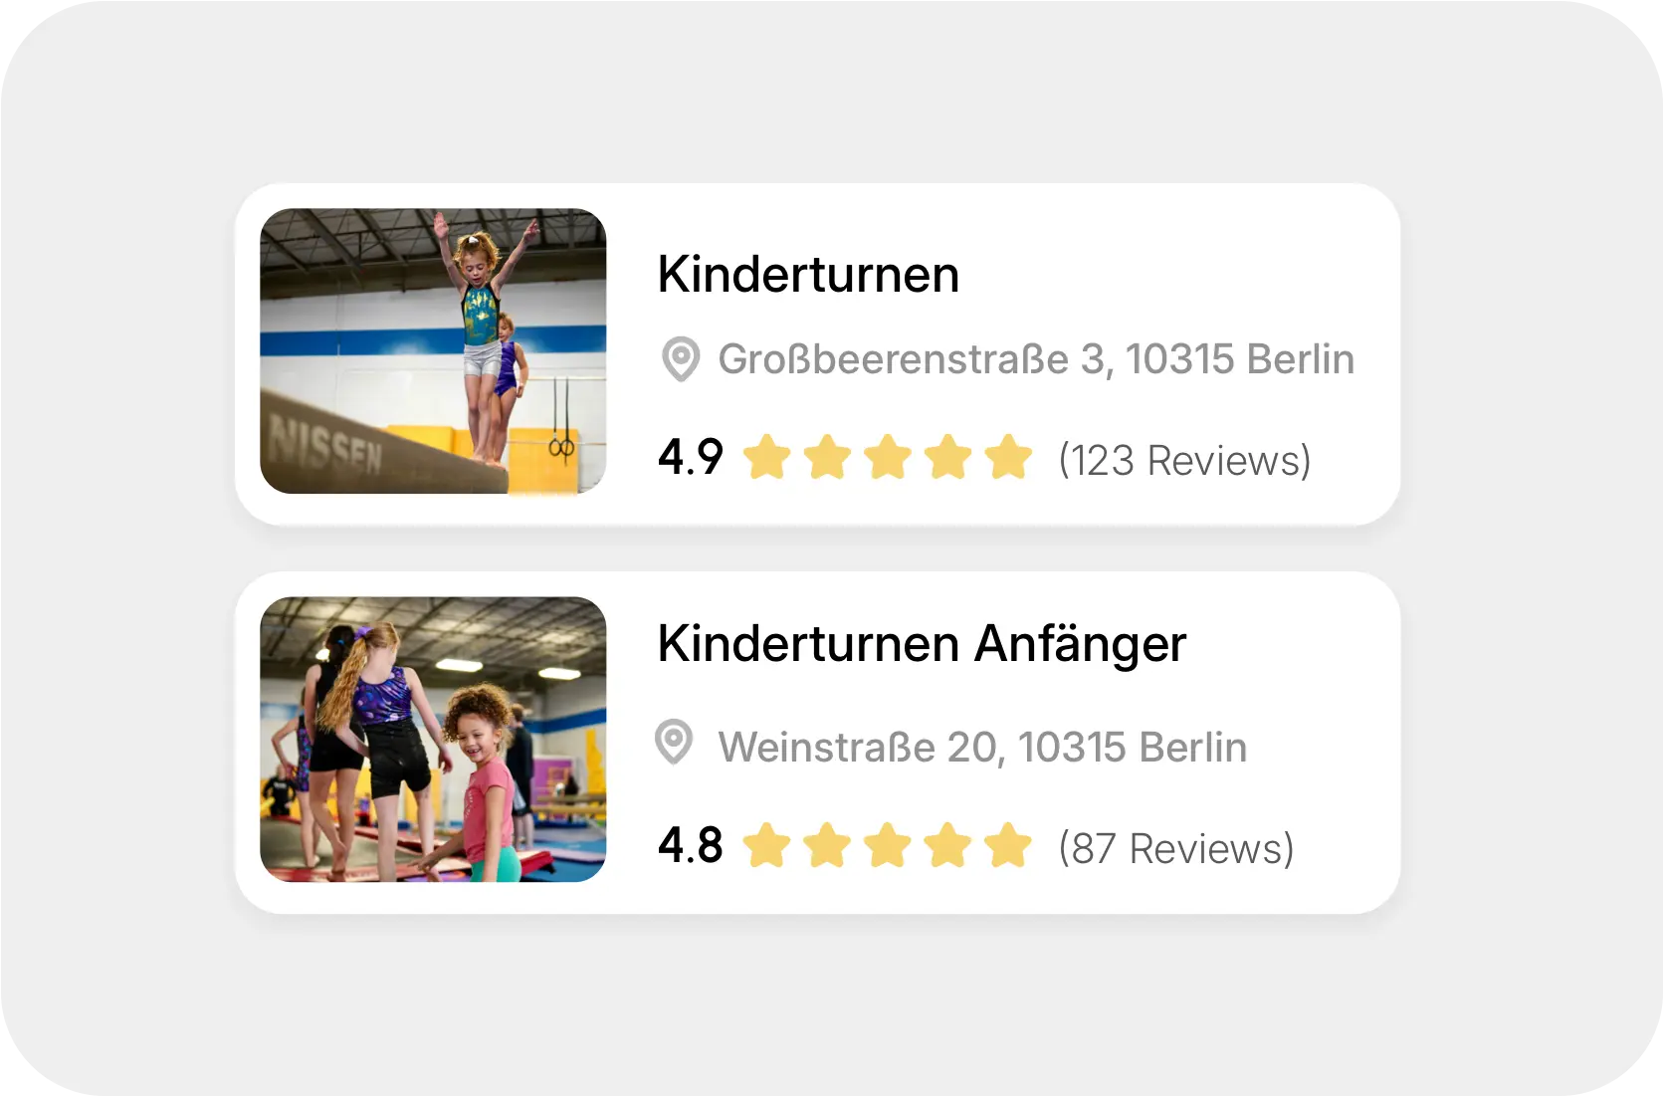
Task: Click the second star of the 4.9 rating
Action: coord(827,458)
